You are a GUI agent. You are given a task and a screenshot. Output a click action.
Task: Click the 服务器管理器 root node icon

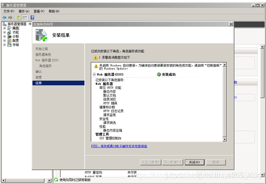coord(5,24)
